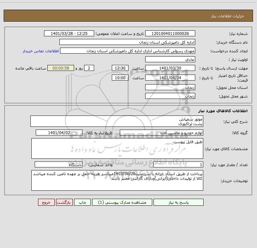
Task: Click response deadline time 12:30
Action: (120, 68)
